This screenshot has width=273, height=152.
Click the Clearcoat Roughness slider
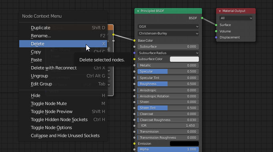[x=168, y=120]
